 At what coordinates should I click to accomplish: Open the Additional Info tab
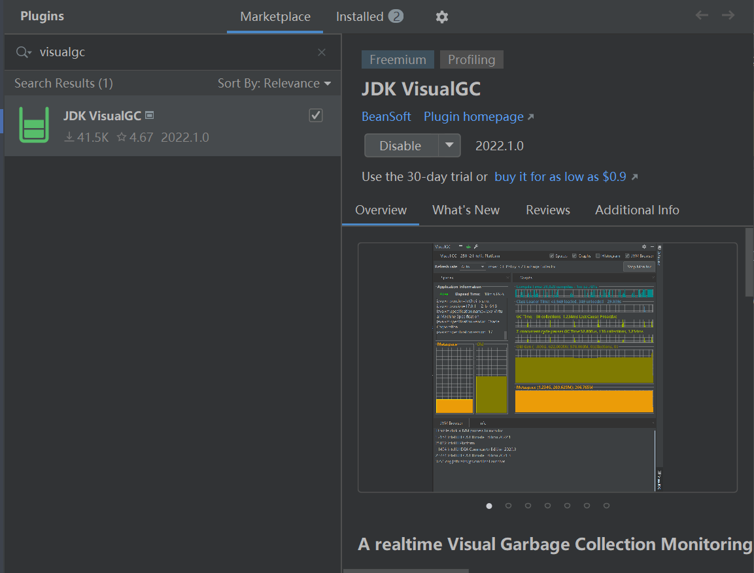pyautogui.click(x=637, y=210)
